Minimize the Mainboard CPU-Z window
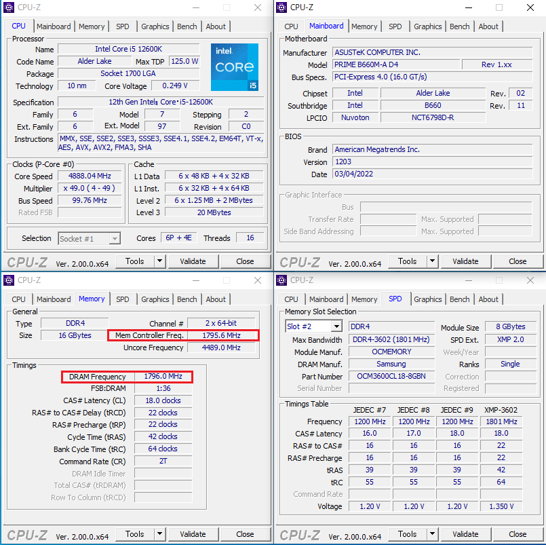This screenshot has height=545, width=546. click(x=469, y=7)
